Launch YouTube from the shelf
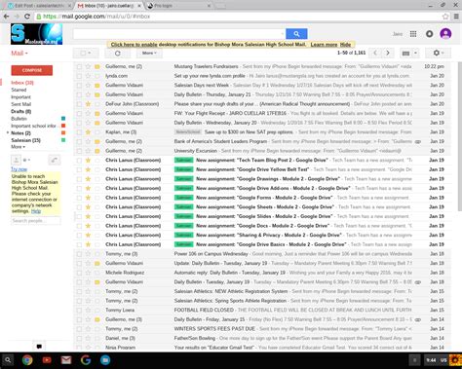The image size is (462, 369). point(47,360)
